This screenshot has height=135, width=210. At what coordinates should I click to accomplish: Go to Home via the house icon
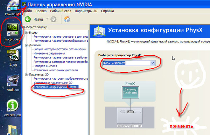coord(67,19)
